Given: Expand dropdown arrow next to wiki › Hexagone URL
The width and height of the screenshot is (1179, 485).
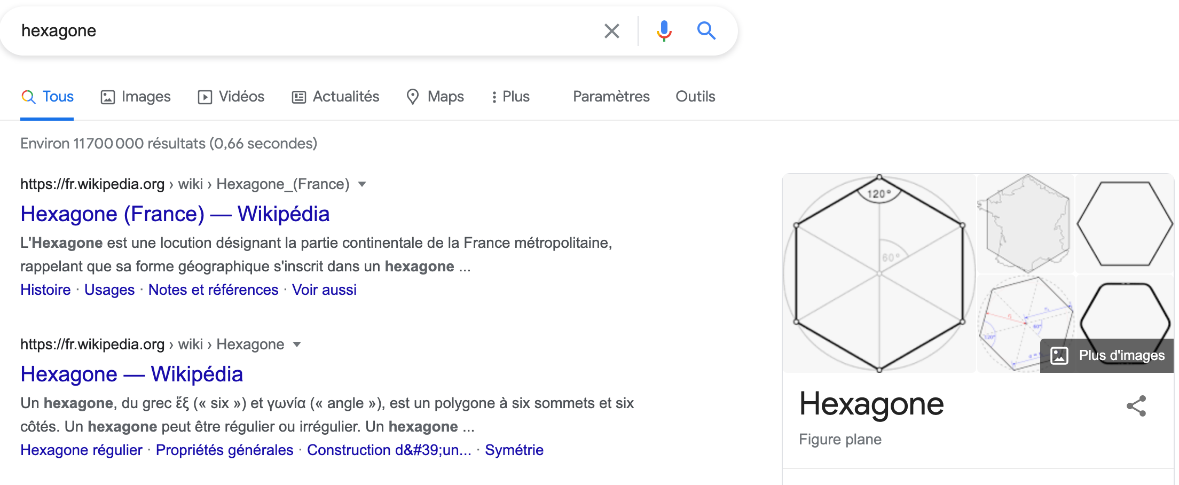Looking at the screenshot, I should (297, 345).
